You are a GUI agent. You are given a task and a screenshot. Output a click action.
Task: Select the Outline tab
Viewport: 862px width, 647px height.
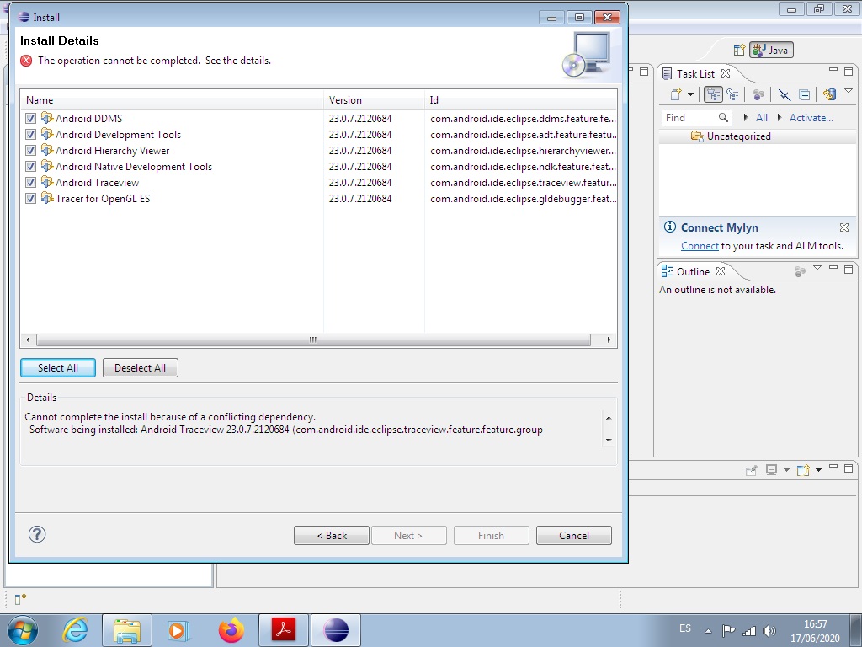tap(694, 272)
